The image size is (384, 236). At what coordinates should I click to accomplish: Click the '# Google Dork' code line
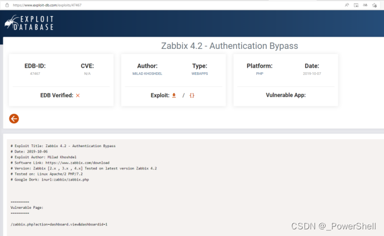click(49, 179)
